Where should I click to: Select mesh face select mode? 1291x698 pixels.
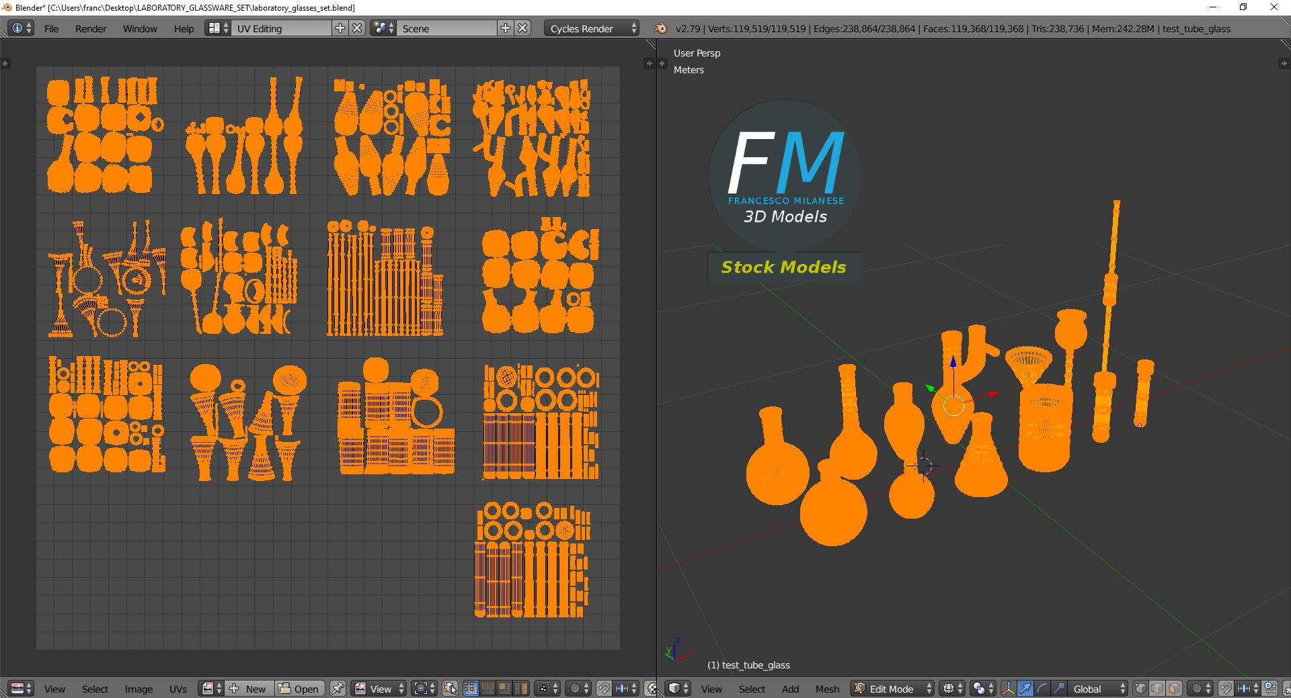[1174, 689]
